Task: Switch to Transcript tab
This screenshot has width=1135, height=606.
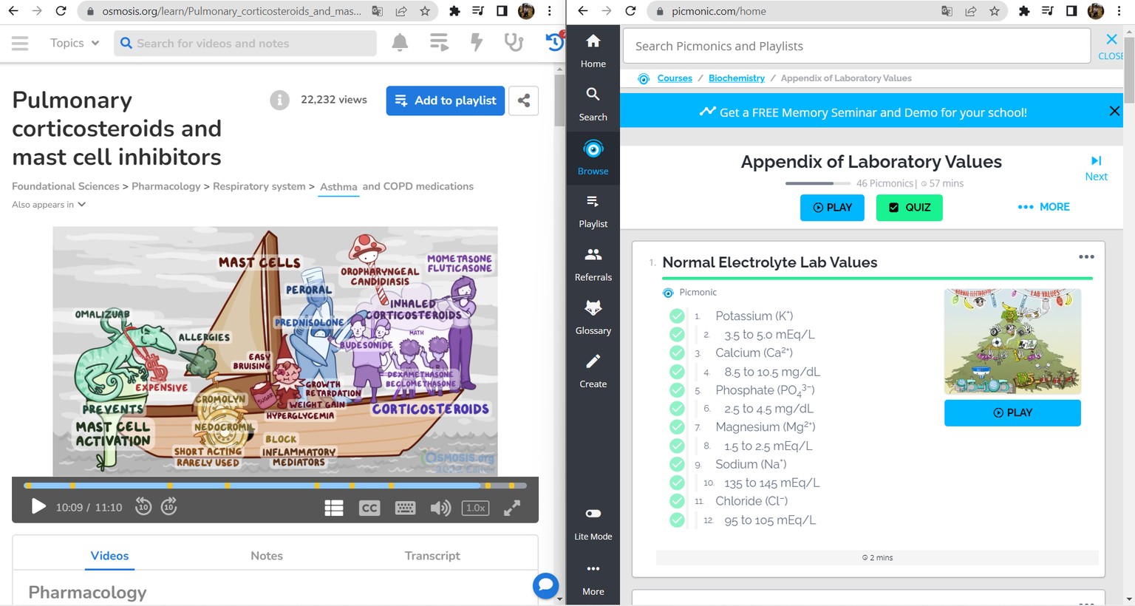Action: point(432,556)
